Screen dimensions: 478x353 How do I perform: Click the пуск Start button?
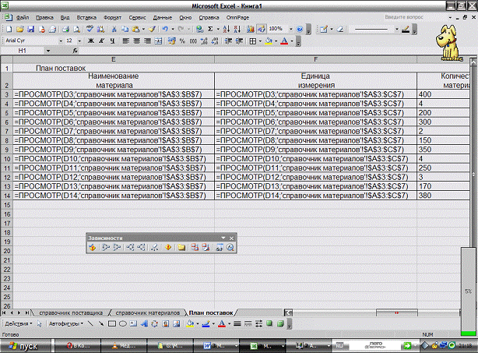pyautogui.click(x=23, y=344)
